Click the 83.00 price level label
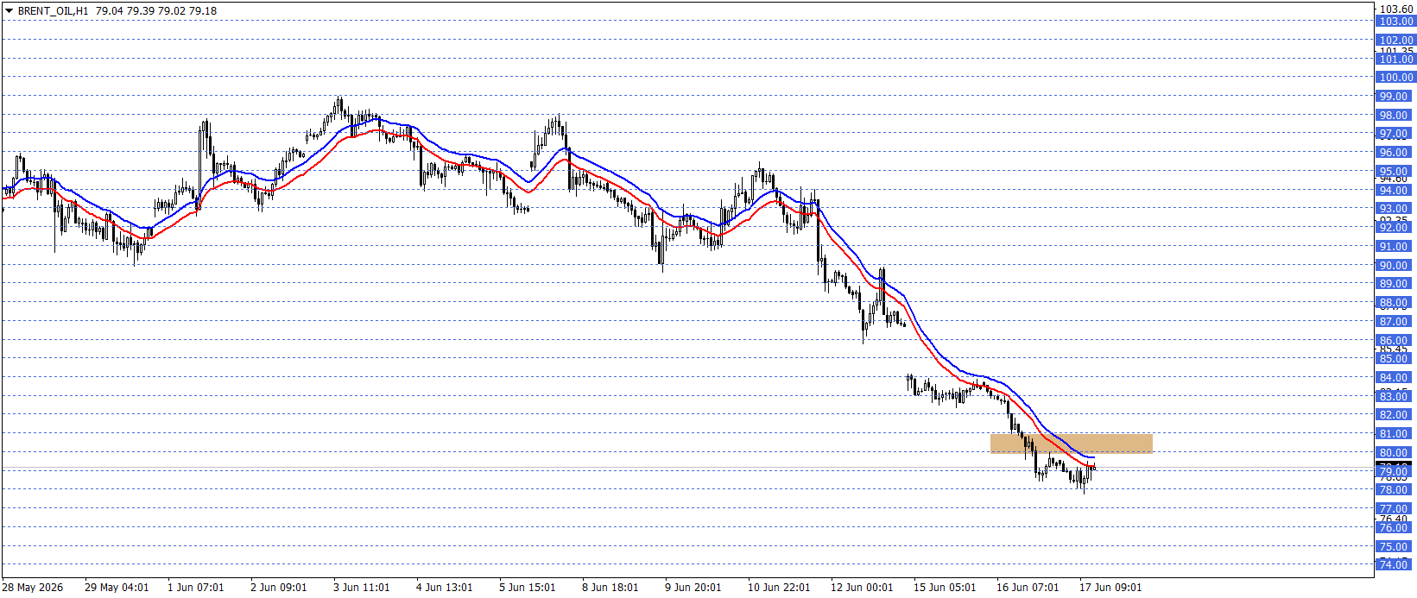The width and height of the screenshot is (1417, 598). pyautogui.click(x=1395, y=397)
